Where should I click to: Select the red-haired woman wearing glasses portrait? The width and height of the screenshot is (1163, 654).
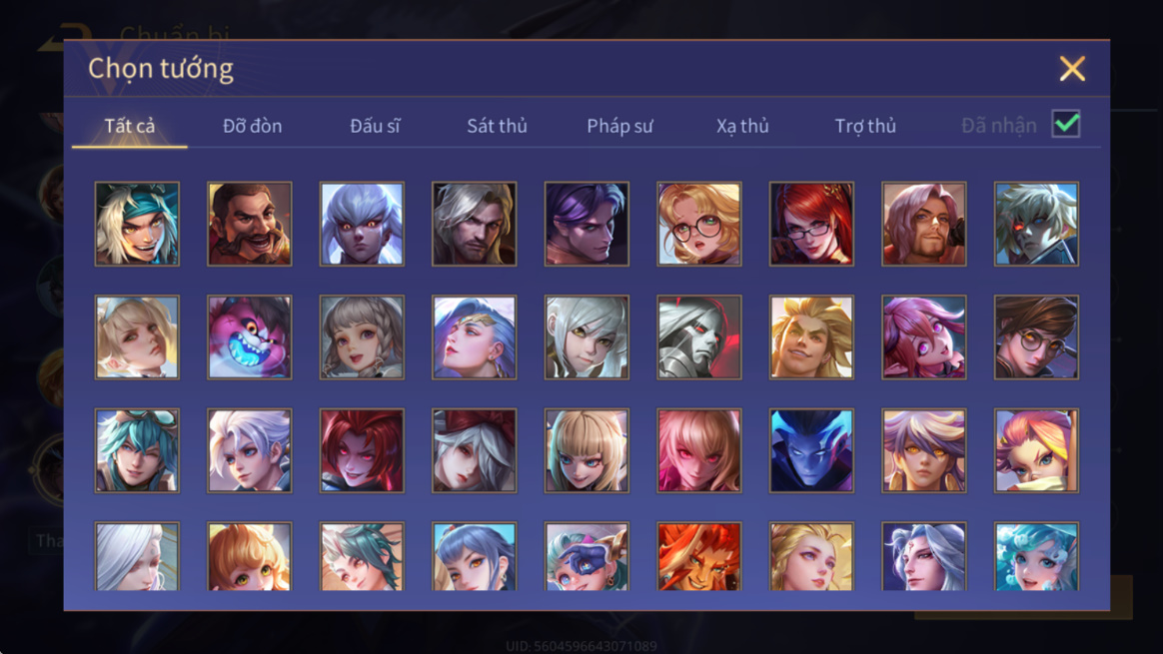pyautogui.click(x=811, y=224)
